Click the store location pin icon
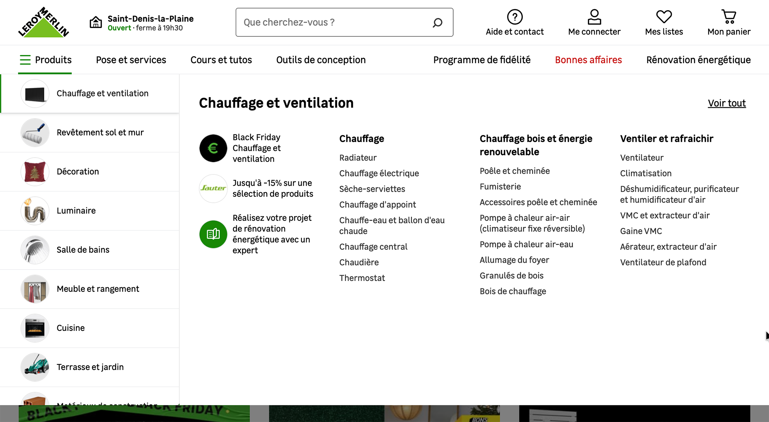This screenshot has width=769, height=422. tap(95, 22)
